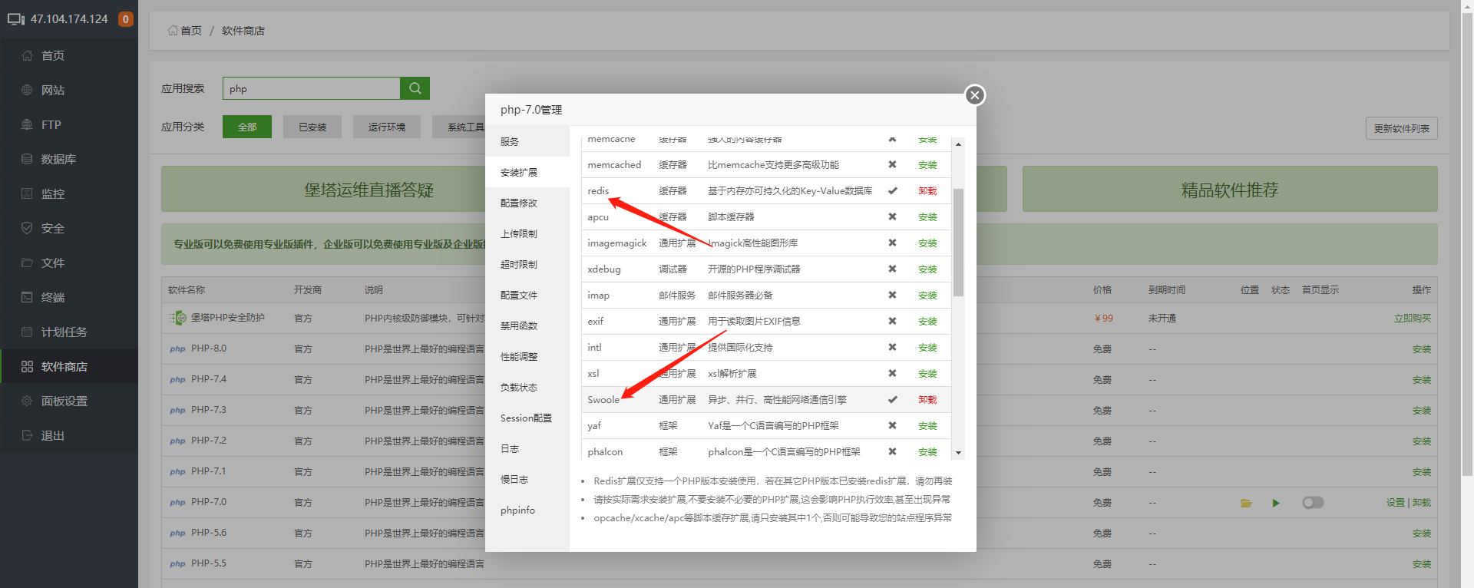
Task: Open 终端 from the sidebar
Action: (53, 298)
